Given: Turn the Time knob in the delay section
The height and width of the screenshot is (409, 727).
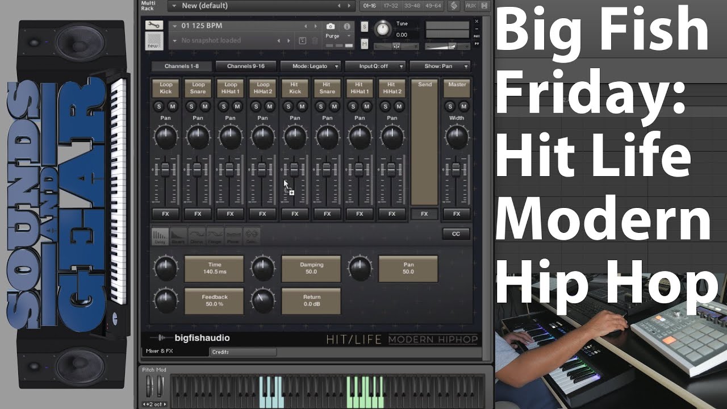Looking at the screenshot, I should [165, 268].
